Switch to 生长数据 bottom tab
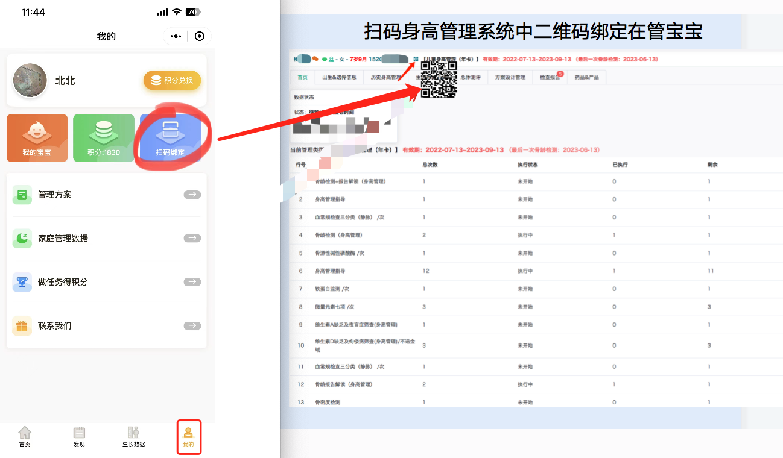783x458 pixels. [x=133, y=437]
